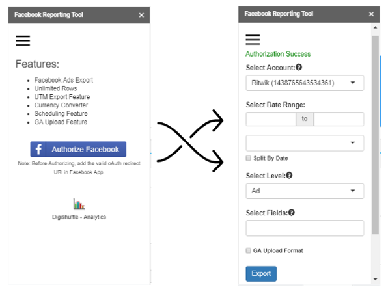Click help icon beside Select Fields

coord(292,213)
